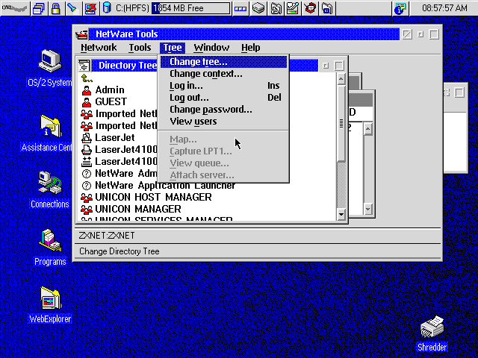This screenshot has width=478, height=358.
Task: Click the NetWare Tools title bar
Action: tap(244, 34)
